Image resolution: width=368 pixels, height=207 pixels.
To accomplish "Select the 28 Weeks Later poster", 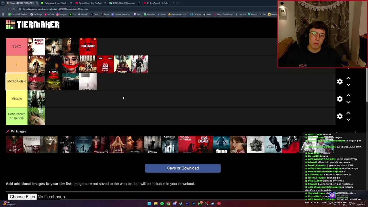I will point(105,64).
